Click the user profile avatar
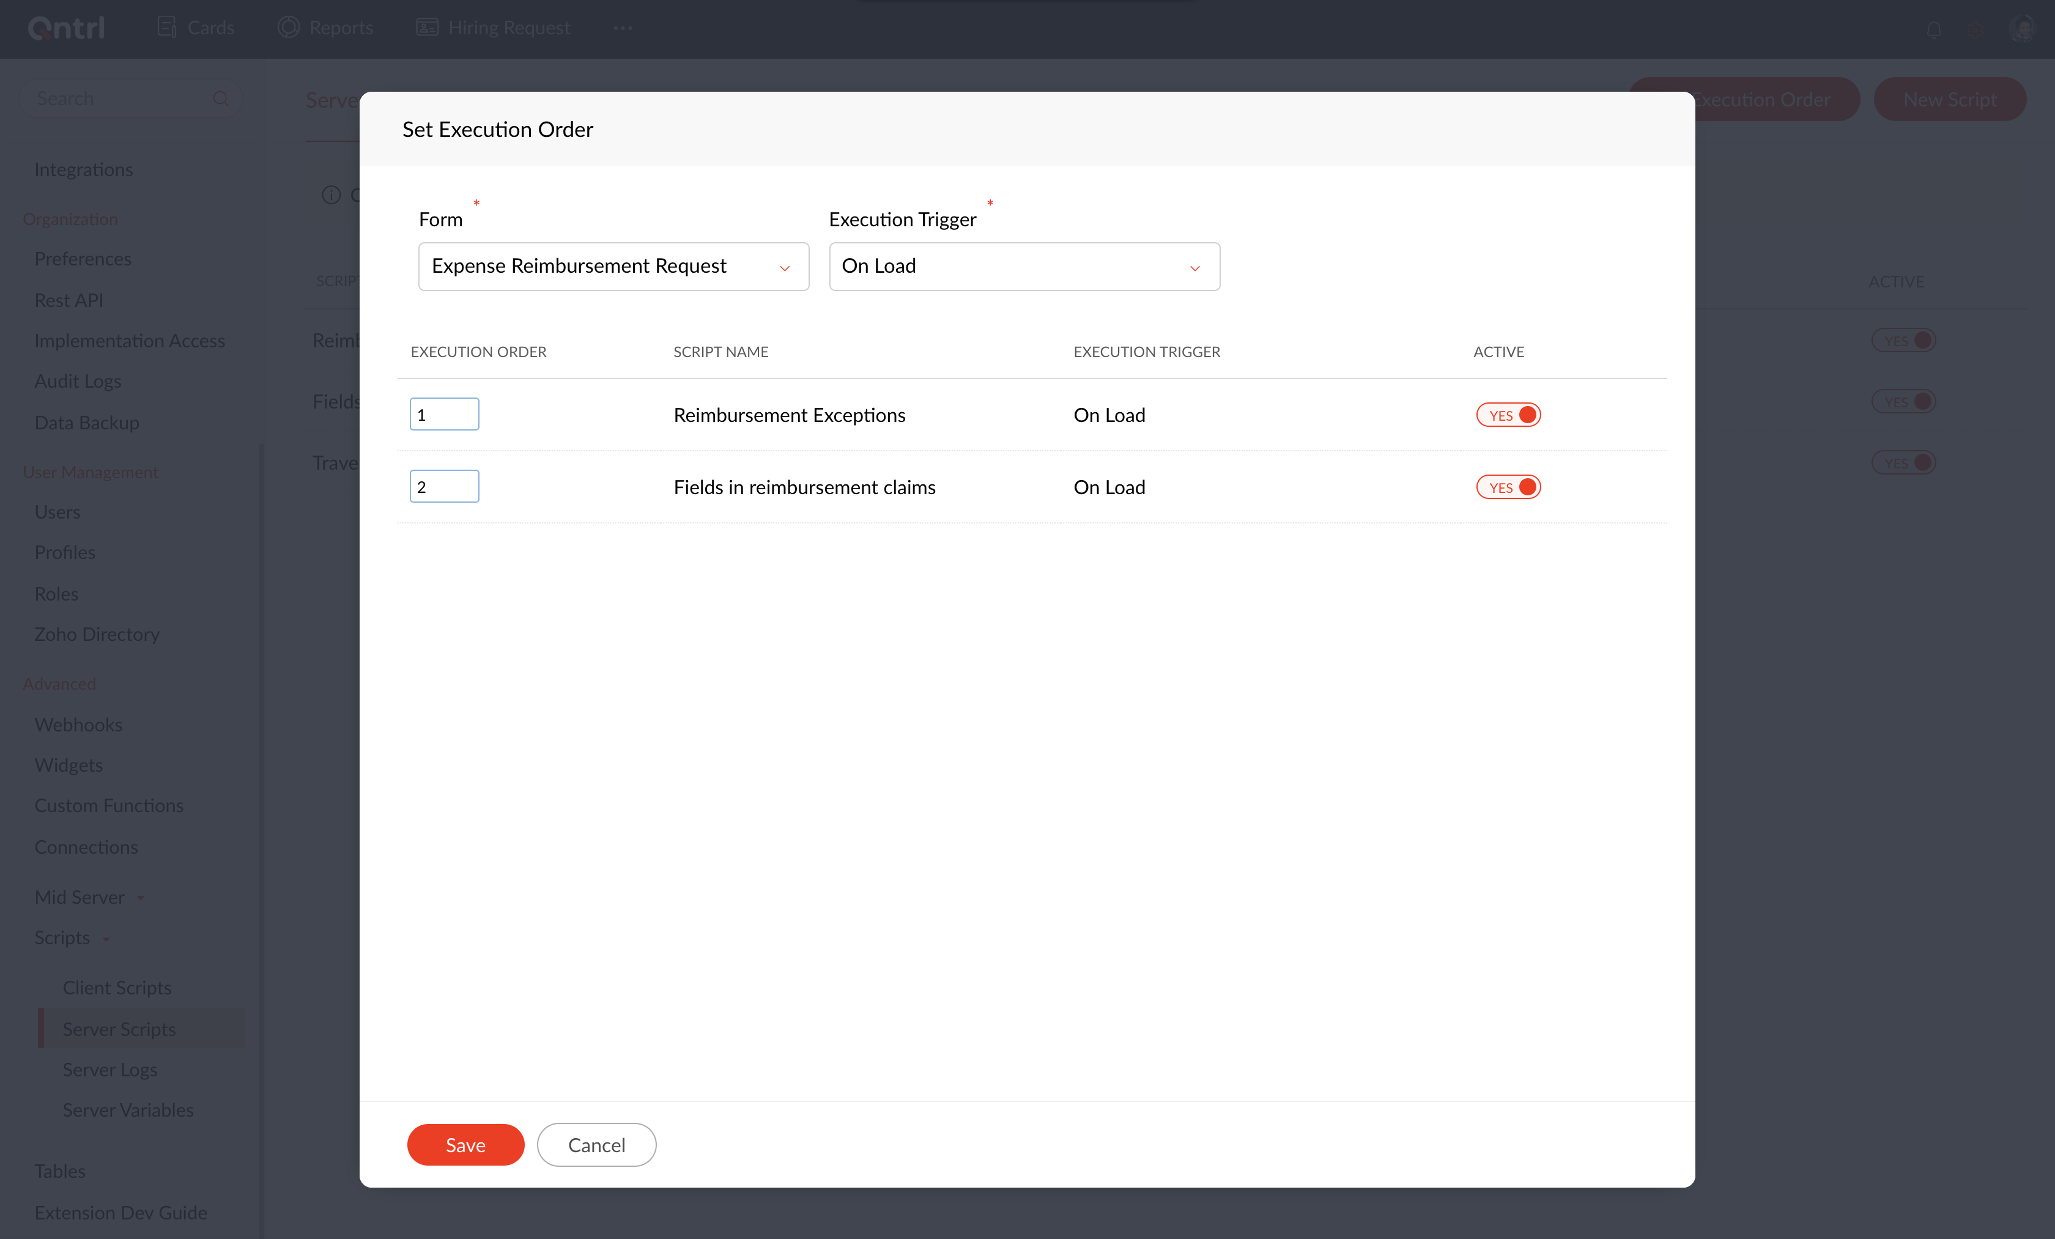The height and width of the screenshot is (1239, 2055). tap(2023, 29)
